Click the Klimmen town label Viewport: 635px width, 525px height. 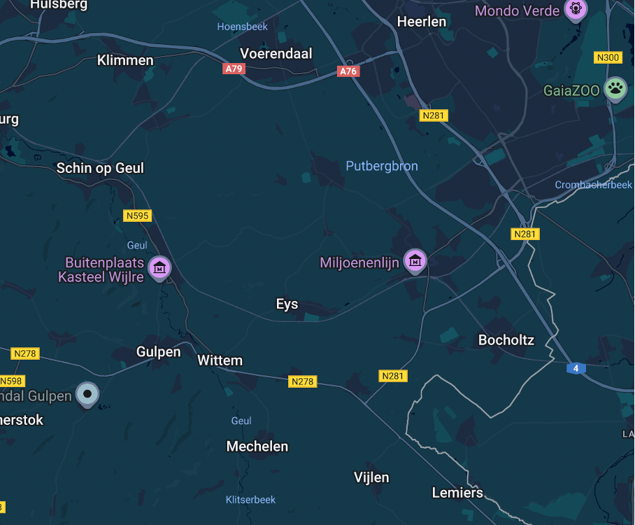[125, 60]
